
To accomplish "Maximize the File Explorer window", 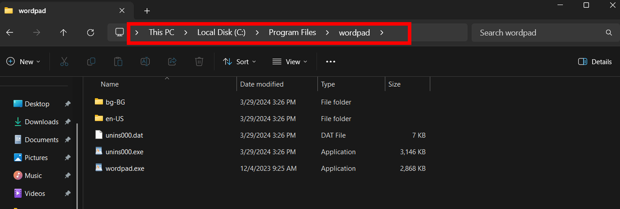I will tap(586, 5).
